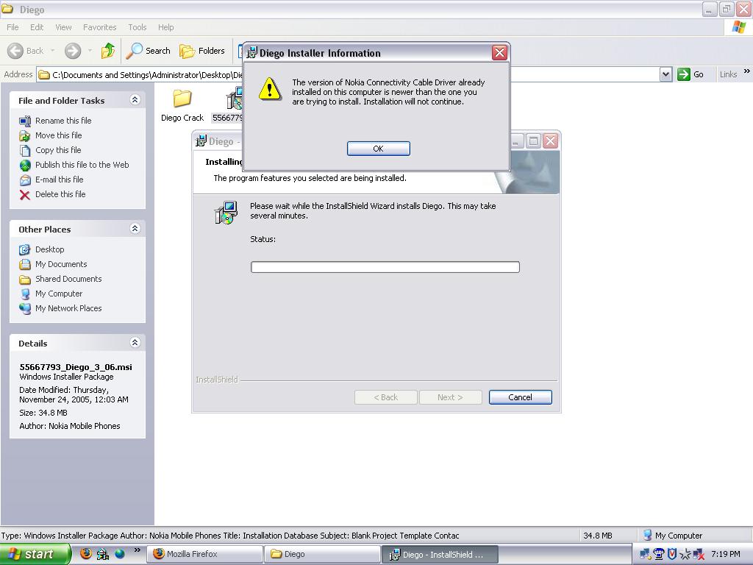Toggle the Folders pane button
Image resolution: width=753 pixels, height=565 pixels.
201,51
